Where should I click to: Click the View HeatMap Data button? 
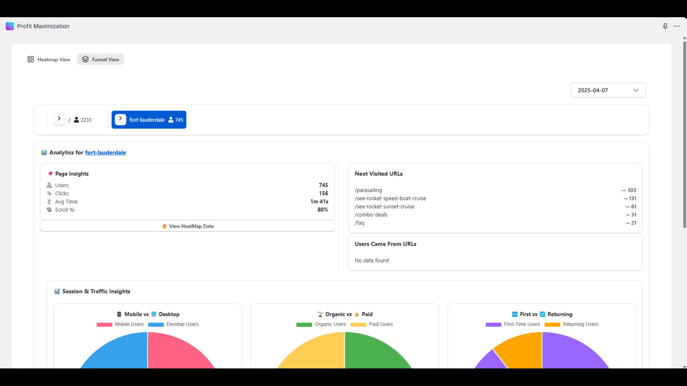187,226
